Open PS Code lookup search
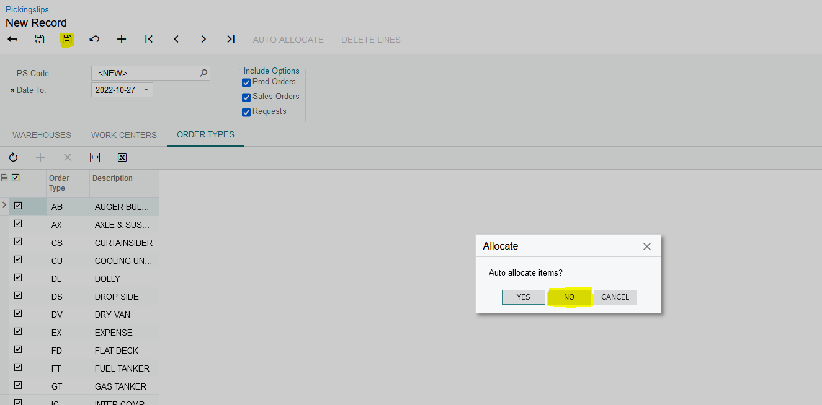 coord(203,73)
